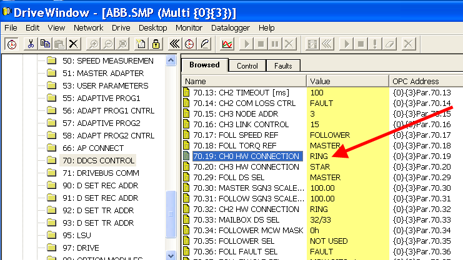Select the 66: AP CONNECT folder
The height and width of the screenshot is (260, 463).
click(92, 148)
